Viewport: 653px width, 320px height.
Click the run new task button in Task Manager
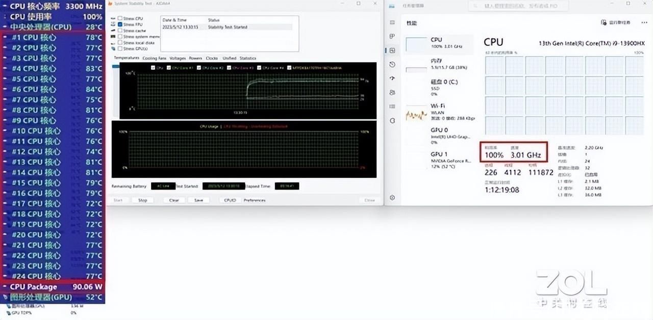click(x=616, y=23)
